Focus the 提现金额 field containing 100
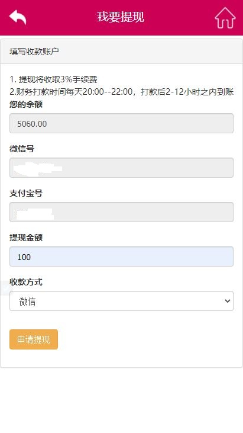The height and width of the screenshot is (433, 243). pos(122,256)
